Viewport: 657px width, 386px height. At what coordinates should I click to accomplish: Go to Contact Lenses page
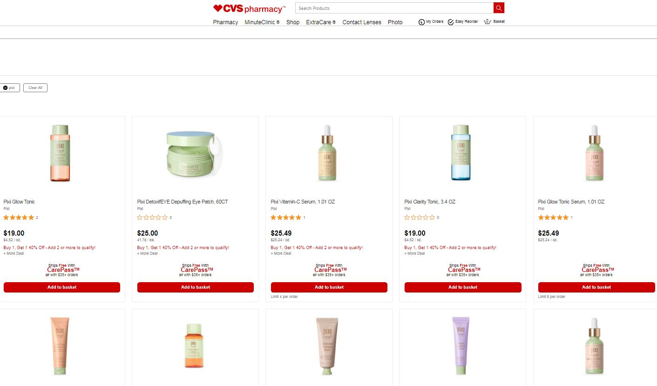tap(362, 22)
